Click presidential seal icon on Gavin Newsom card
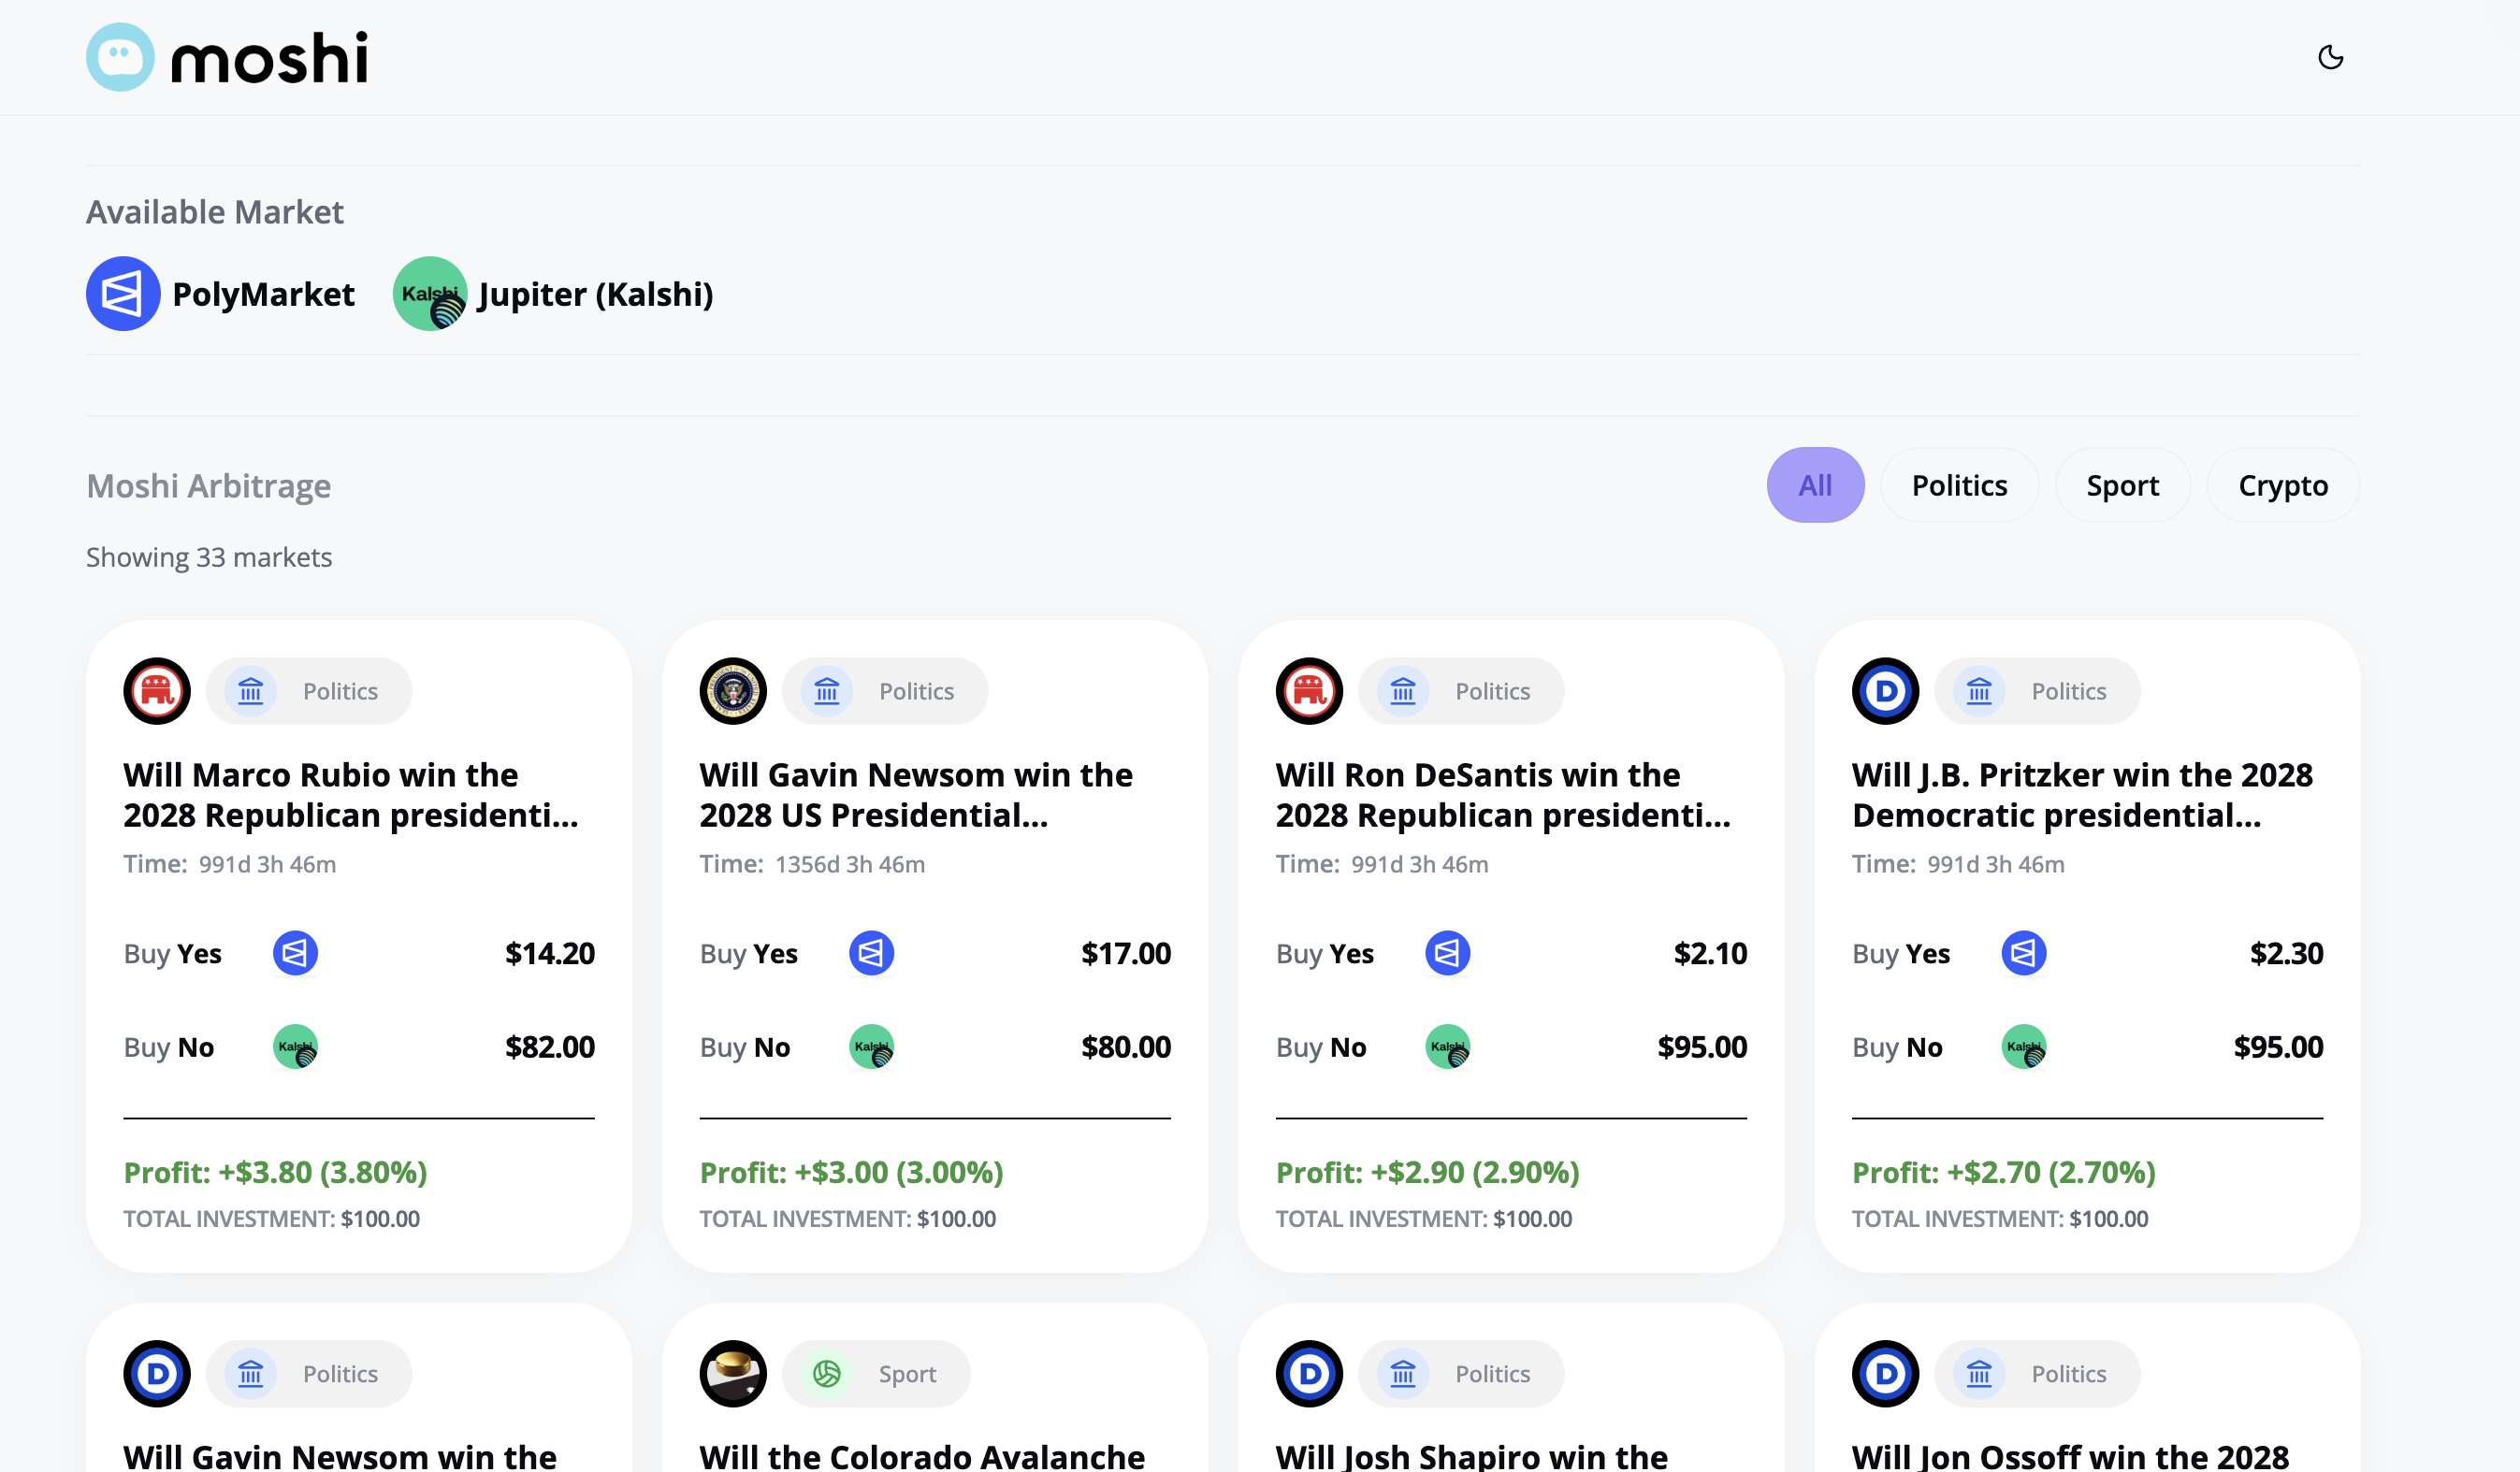2520x1472 pixels. pyautogui.click(x=733, y=691)
